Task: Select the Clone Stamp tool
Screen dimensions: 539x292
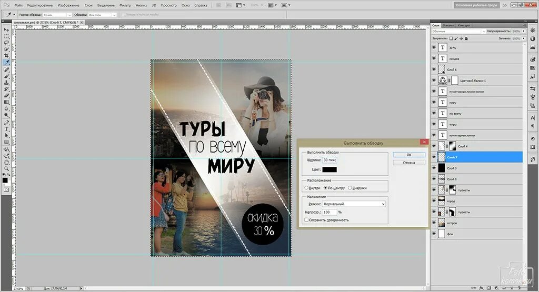Action: (6, 83)
